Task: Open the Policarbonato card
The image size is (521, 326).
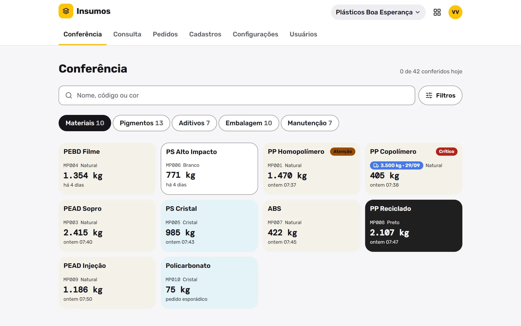Action: coord(209,283)
